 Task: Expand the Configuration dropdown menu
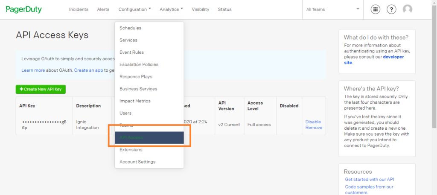134,9
